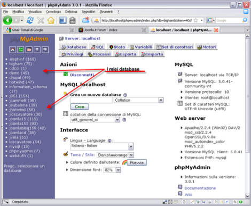The width and height of the screenshot is (251, 206).
Task: Open the Wiki link
Action: [x=189, y=195]
